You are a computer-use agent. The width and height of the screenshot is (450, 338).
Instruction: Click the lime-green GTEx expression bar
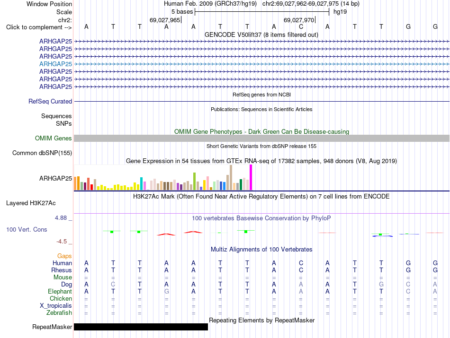coord(194,182)
